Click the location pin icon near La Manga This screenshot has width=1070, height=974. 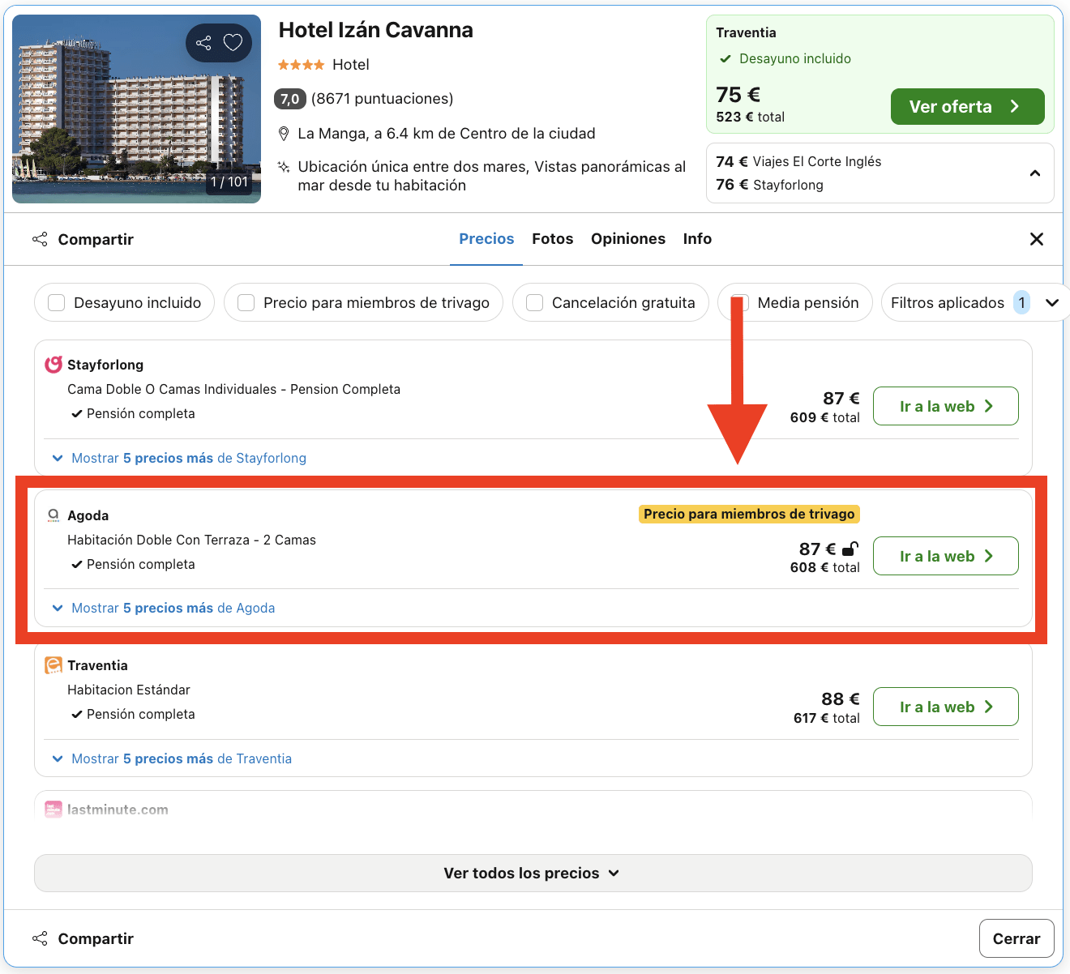[284, 133]
